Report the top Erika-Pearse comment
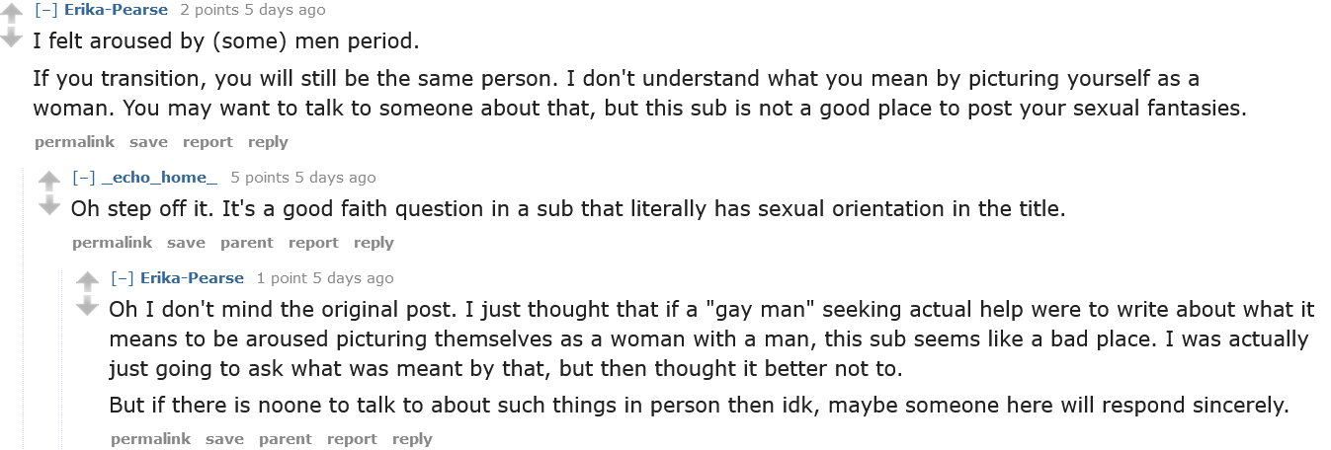1331x450 pixels. (x=208, y=142)
